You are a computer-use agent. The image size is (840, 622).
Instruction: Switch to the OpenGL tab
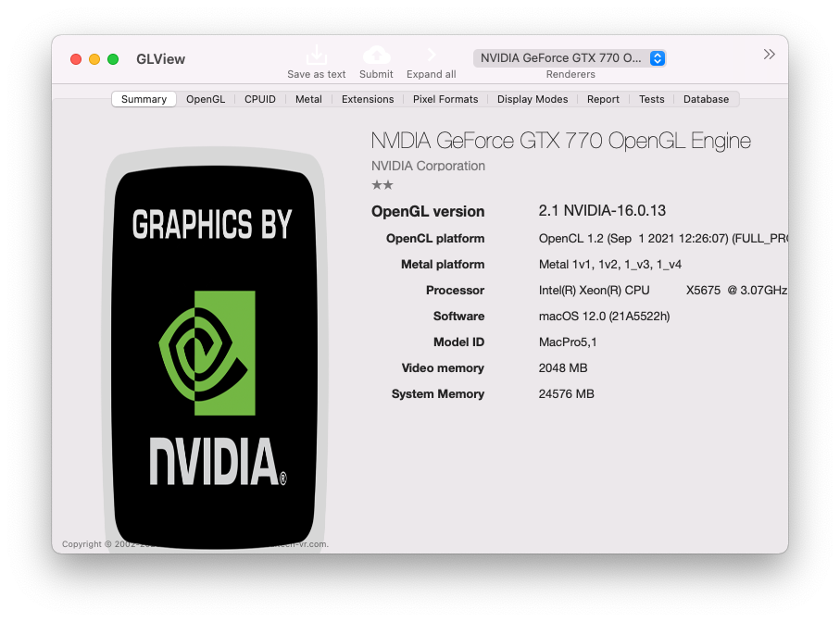click(206, 99)
